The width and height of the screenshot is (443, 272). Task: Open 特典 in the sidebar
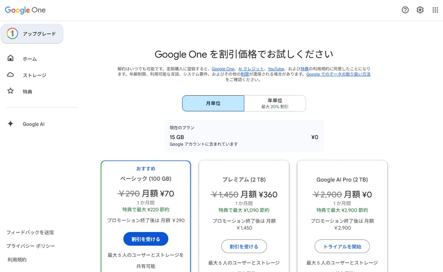(27, 92)
